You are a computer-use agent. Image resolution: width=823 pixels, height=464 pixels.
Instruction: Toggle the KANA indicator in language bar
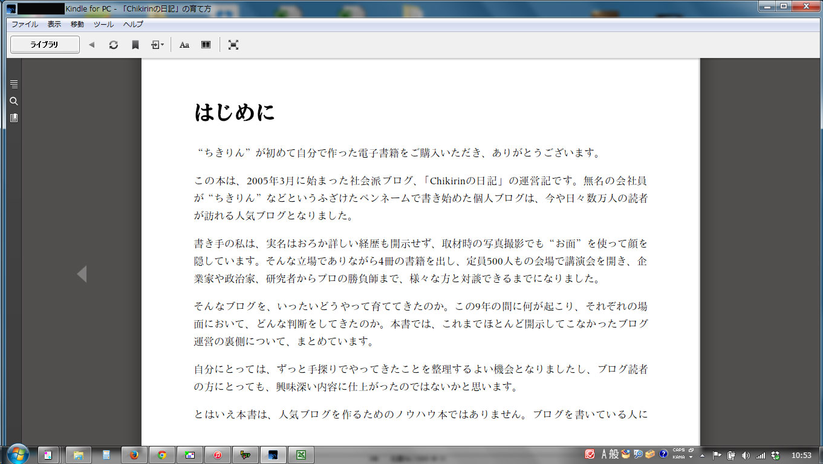(678, 457)
